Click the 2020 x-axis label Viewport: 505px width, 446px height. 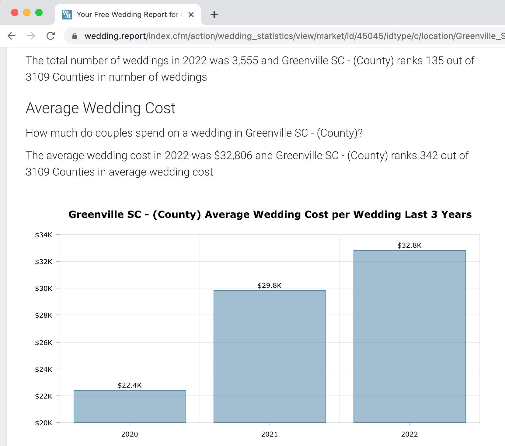click(130, 434)
